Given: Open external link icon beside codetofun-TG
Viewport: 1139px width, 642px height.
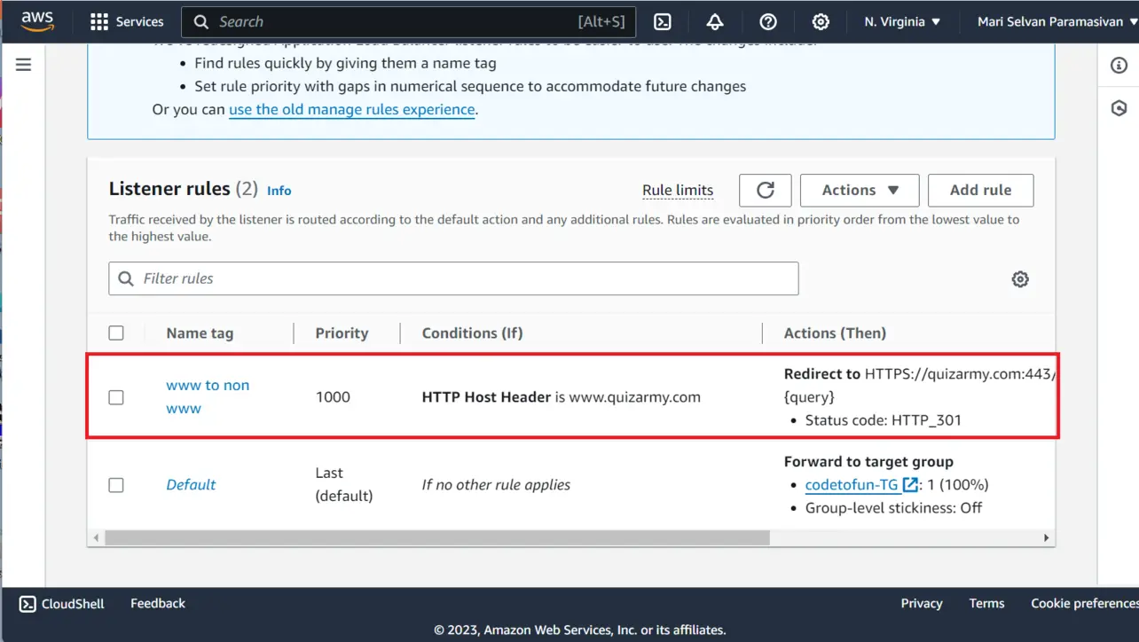Looking at the screenshot, I should click(x=910, y=485).
